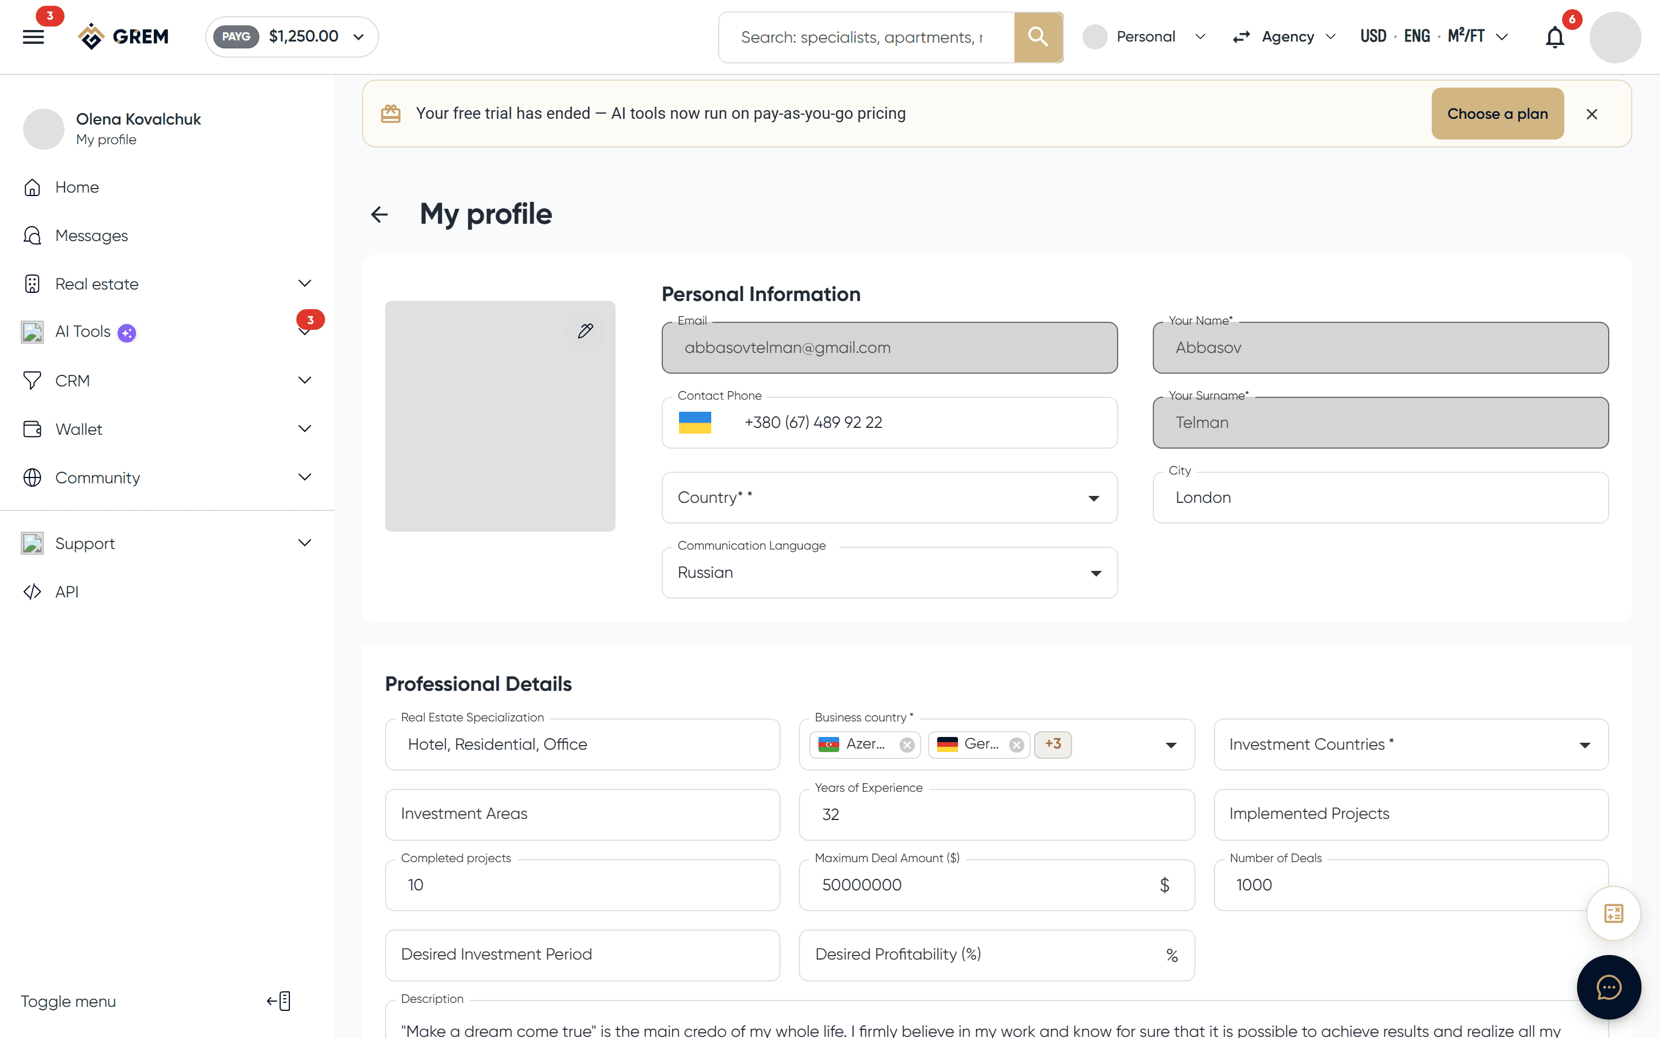Open the Communication Language dropdown
Viewport: 1660px width, 1038px height.
tap(889, 573)
